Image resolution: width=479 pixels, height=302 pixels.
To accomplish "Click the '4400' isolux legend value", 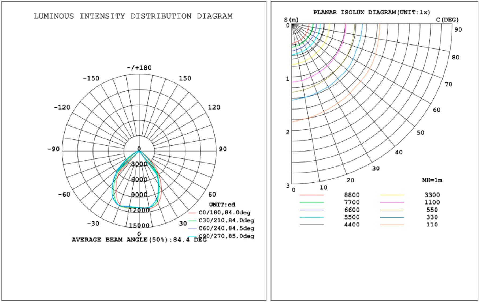I will click(x=352, y=225).
